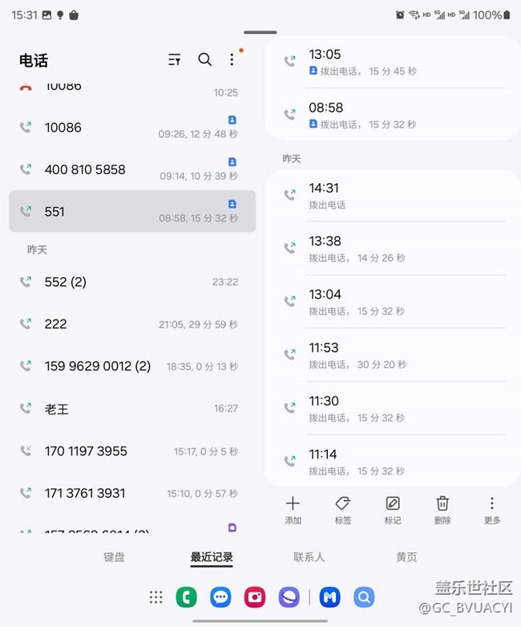Viewport: 521px width, 627px height.
Task: Launch the blue Messages app in dock
Action: (221, 597)
